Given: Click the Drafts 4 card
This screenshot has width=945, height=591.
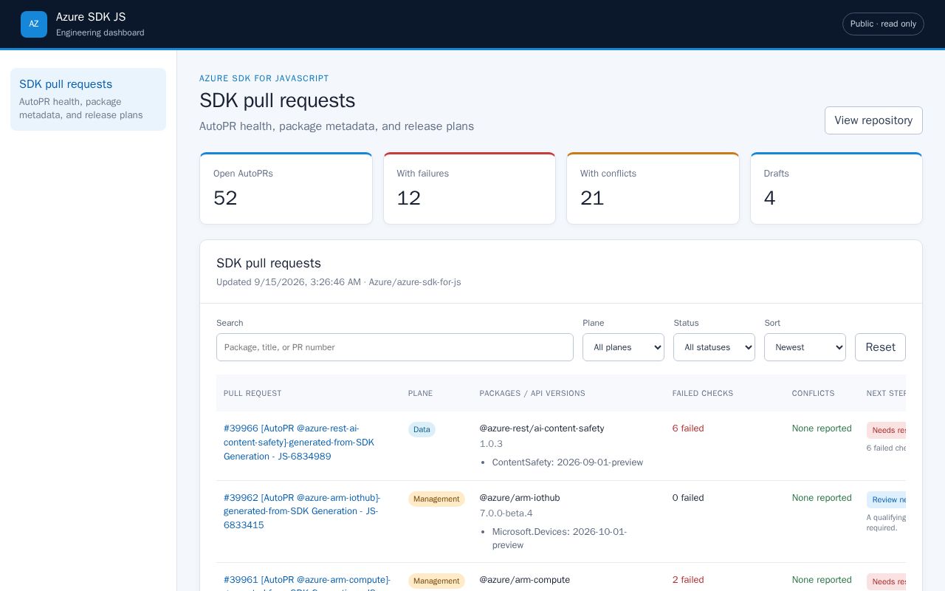Looking at the screenshot, I should click(836, 188).
